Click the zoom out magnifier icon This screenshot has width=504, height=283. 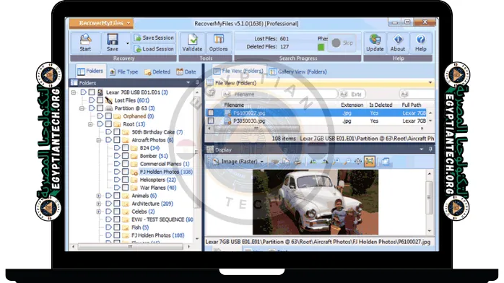[x=347, y=162]
